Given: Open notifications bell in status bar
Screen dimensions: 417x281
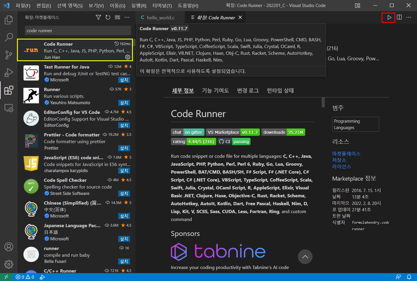Looking at the screenshot, I should (409, 277).
